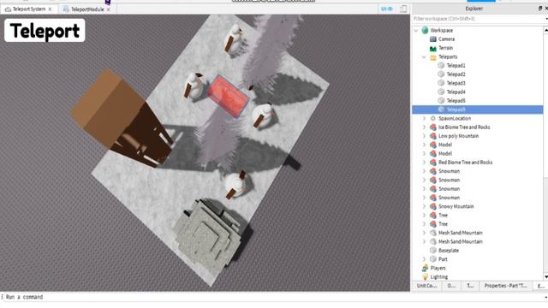Viewport: 548px width, 308px height.
Task: Select the red telepad part in viewport
Action: [229, 96]
